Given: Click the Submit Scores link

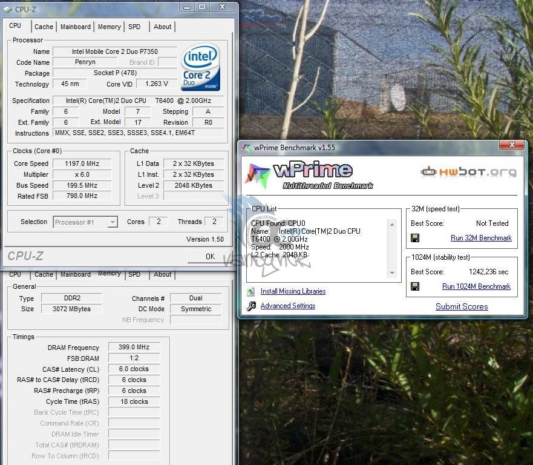Looking at the screenshot, I should 462,306.
